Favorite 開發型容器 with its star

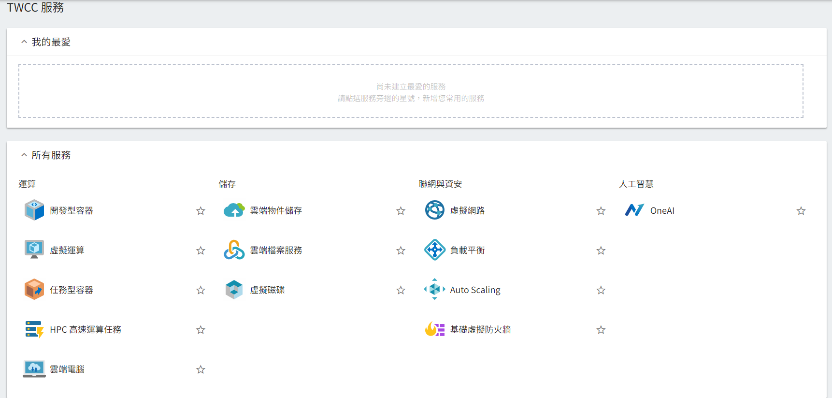[201, 211]
